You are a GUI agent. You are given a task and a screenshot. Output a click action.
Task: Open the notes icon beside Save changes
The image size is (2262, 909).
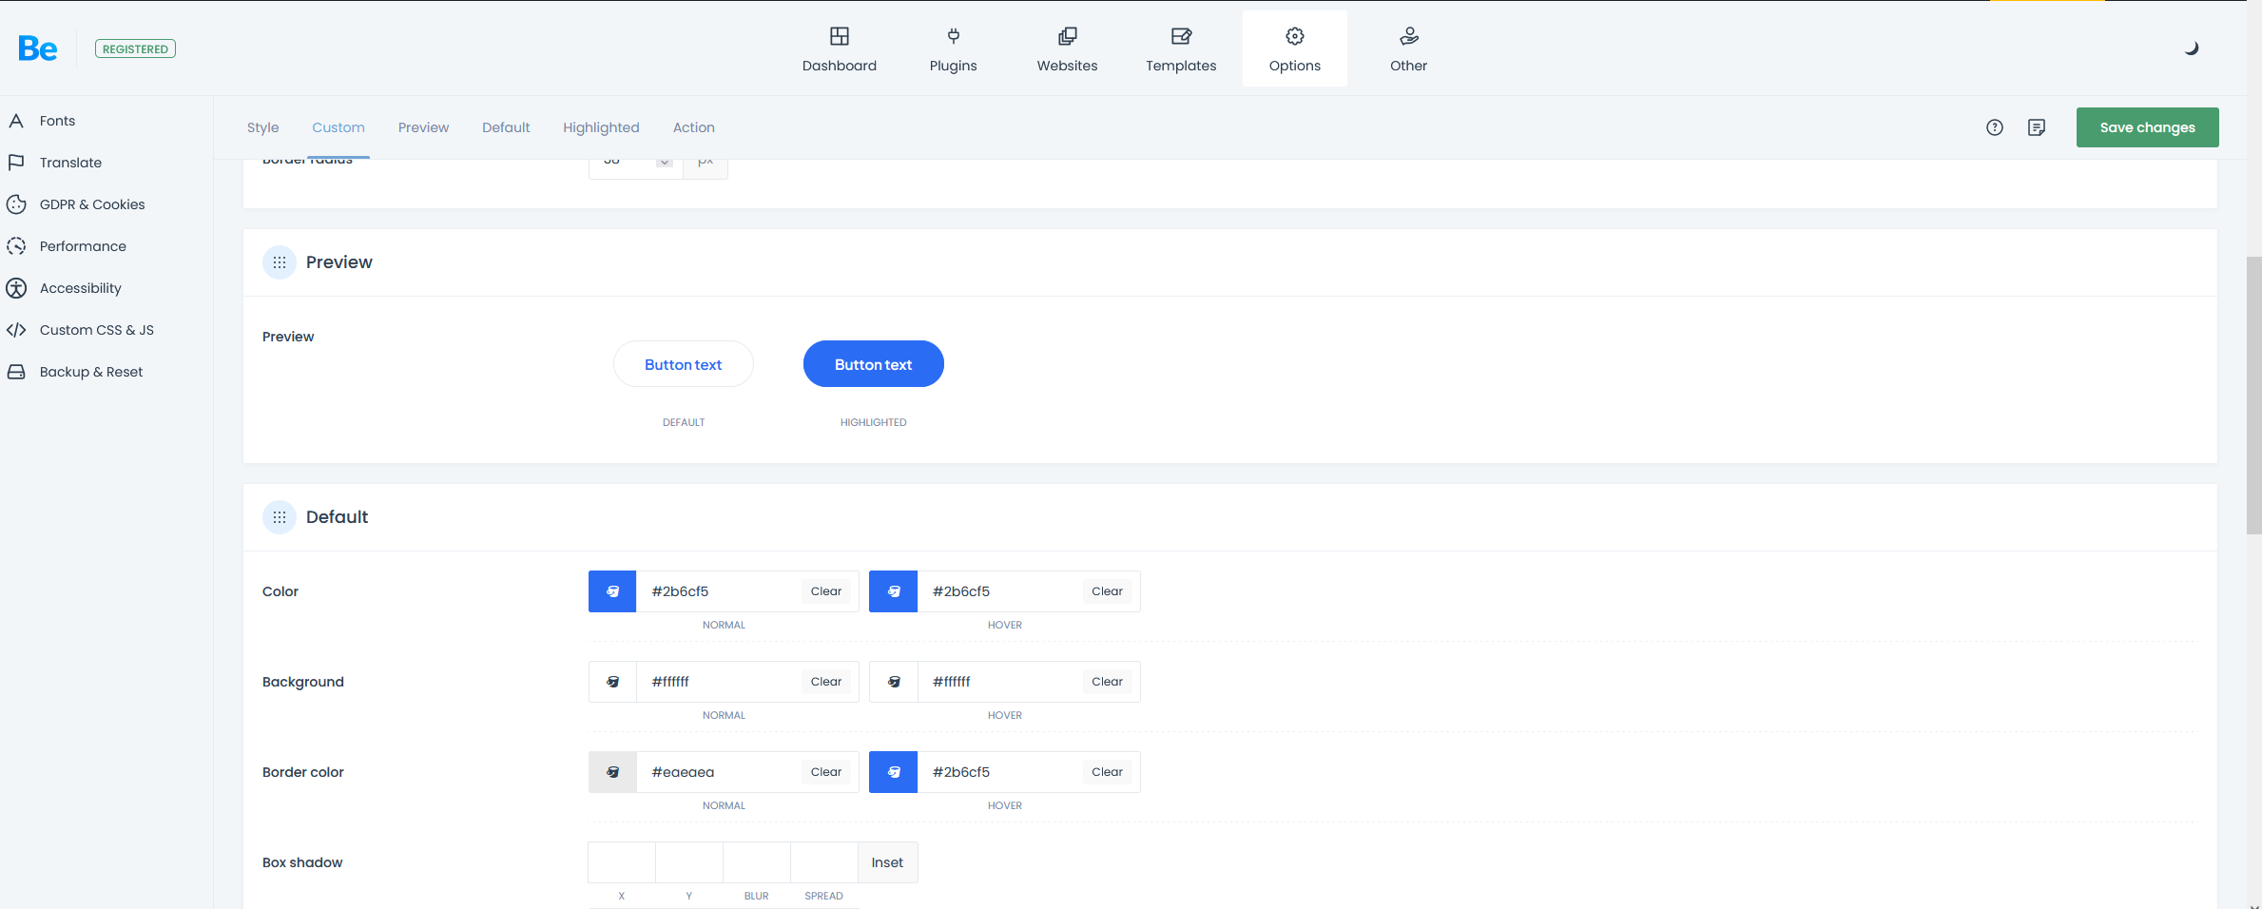2037,127
